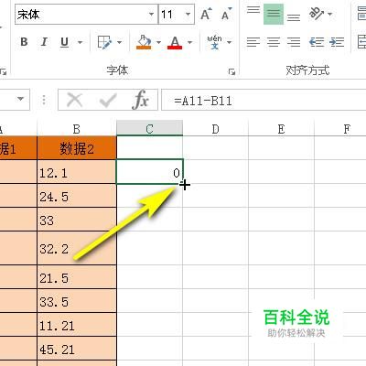Decrease font size with small A
The width and height of the screenshot is (366, 366).
[x=226, y=14]
